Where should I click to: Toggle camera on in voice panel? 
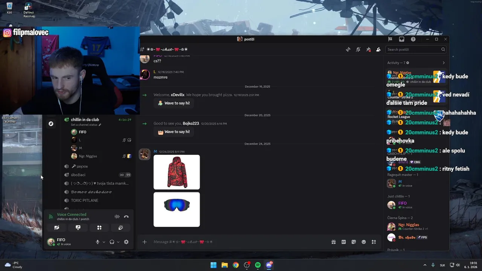(56, 228)
